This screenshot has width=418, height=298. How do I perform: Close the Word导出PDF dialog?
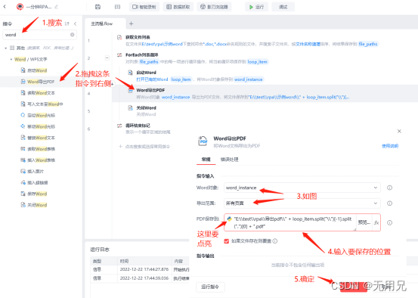[x=399, y=131]
